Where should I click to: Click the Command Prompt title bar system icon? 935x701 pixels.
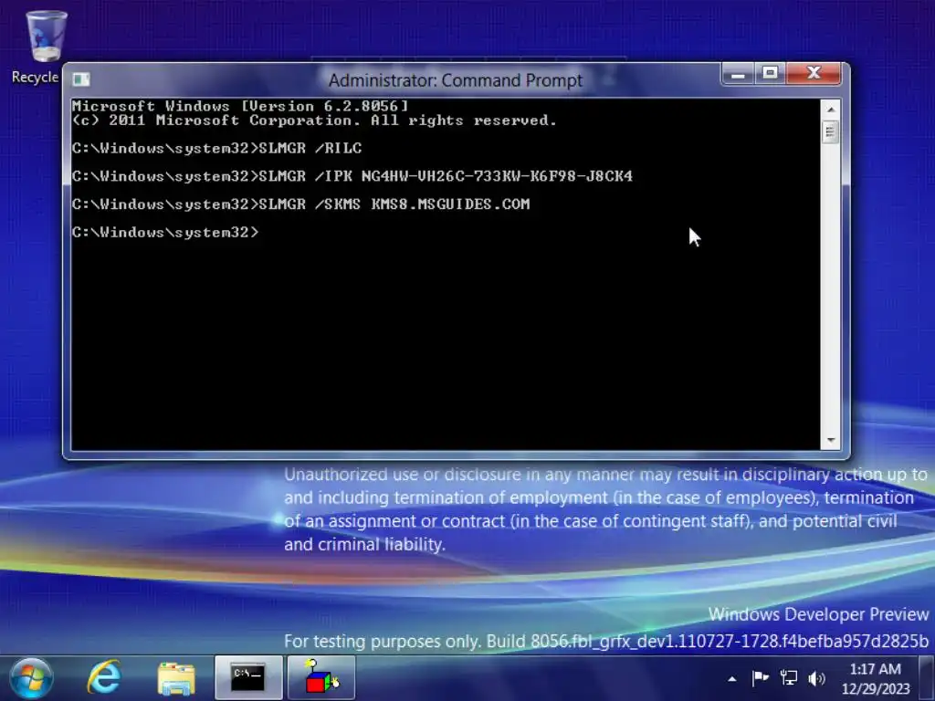coord(81,79)
